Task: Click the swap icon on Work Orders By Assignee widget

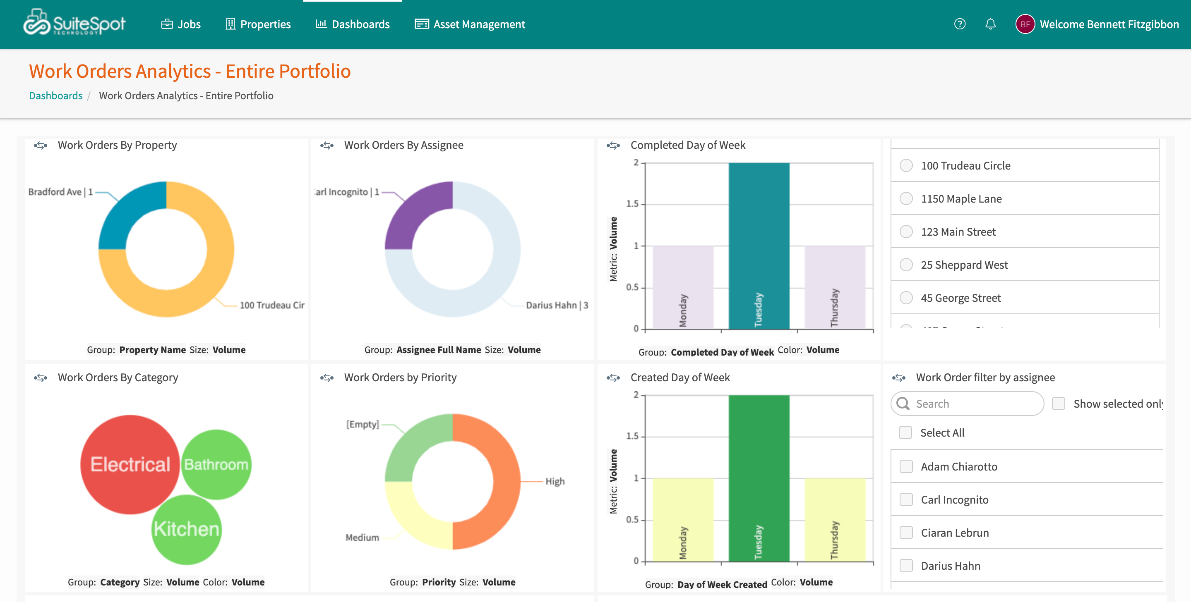Action: (328, 146)
